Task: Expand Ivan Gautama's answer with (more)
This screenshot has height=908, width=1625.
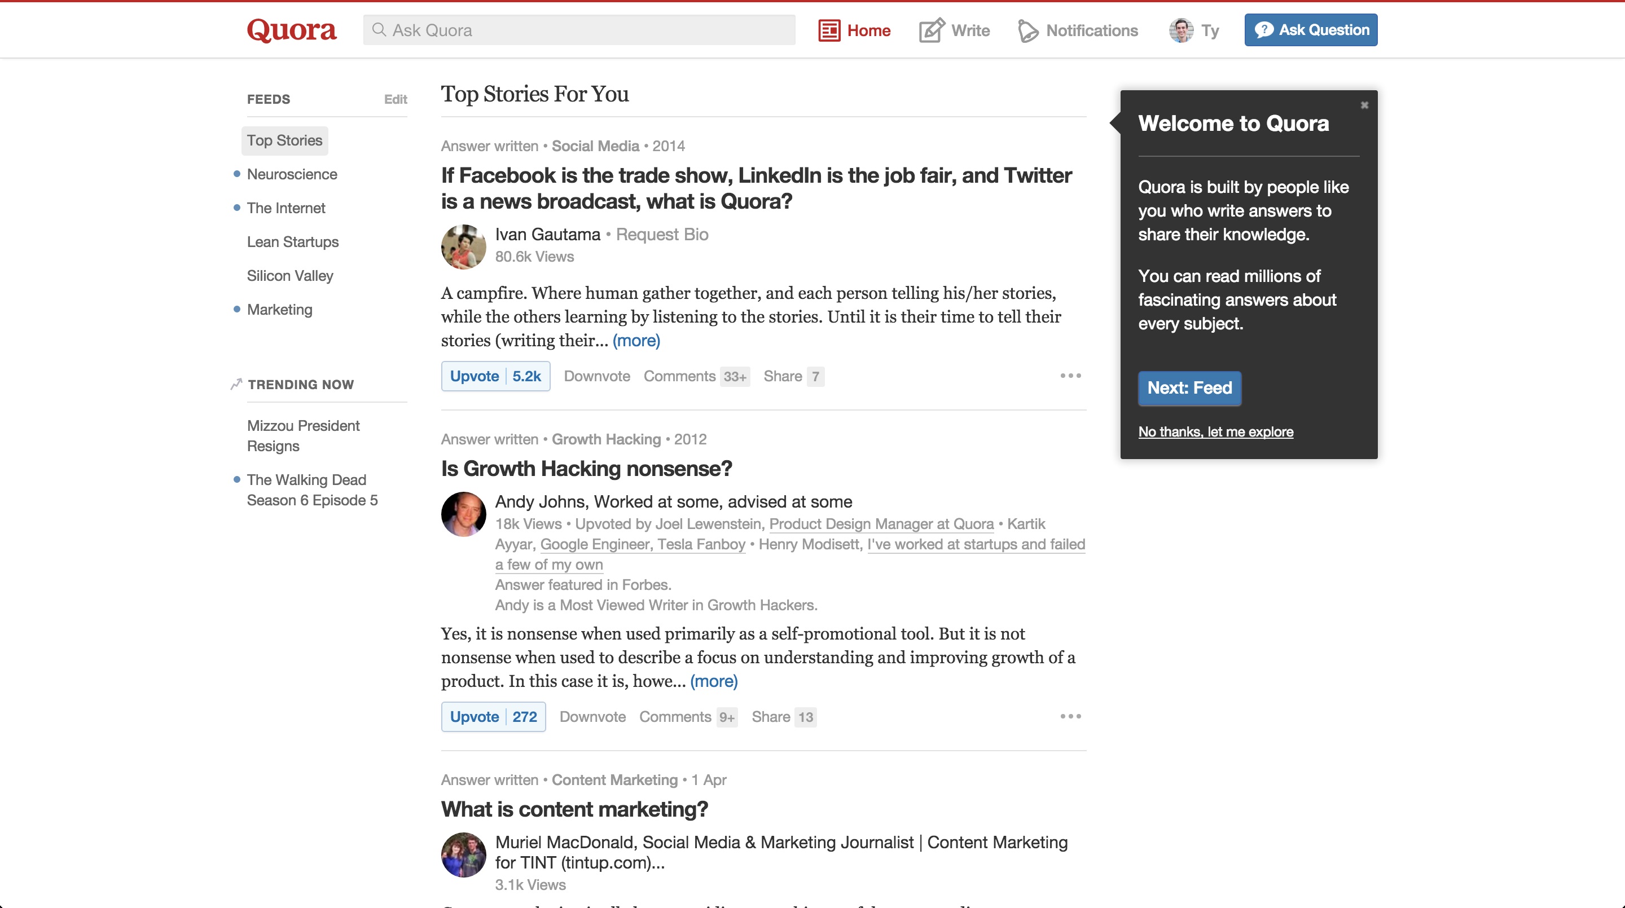Action: 636,341
